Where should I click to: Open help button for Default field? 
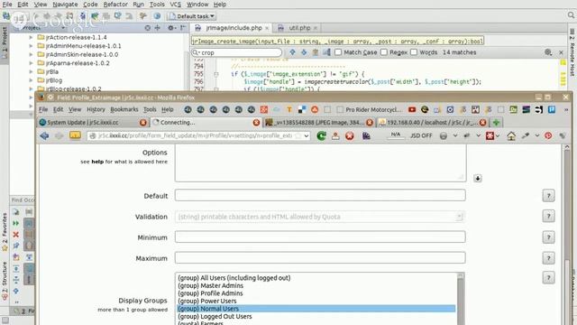(548, 196)
